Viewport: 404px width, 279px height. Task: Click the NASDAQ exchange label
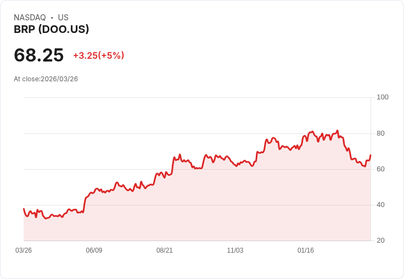click(x=30, y=18)
